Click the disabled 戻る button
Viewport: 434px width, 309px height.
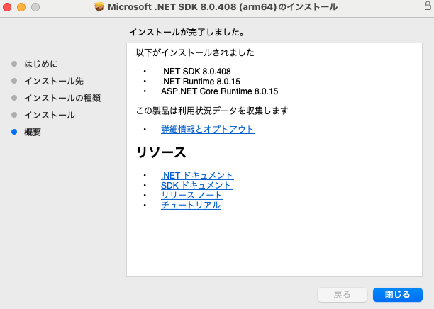343,294
